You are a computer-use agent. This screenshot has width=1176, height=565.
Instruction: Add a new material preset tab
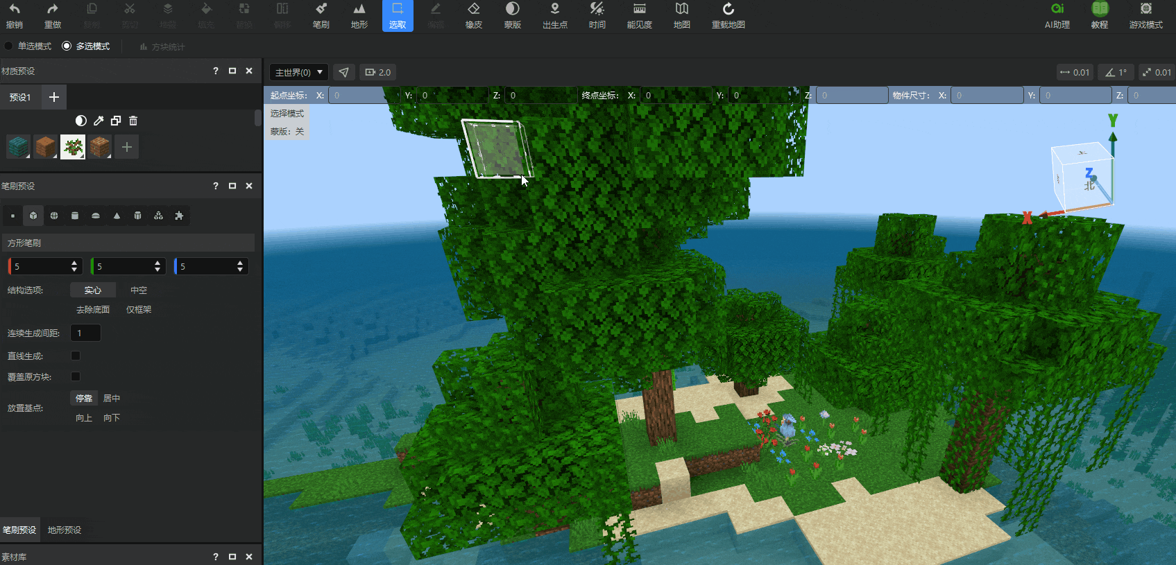pos(54,97)
